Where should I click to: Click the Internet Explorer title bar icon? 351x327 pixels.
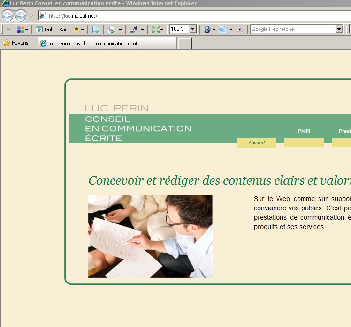tap(5, 3)
